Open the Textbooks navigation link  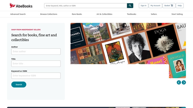(132, 14)
